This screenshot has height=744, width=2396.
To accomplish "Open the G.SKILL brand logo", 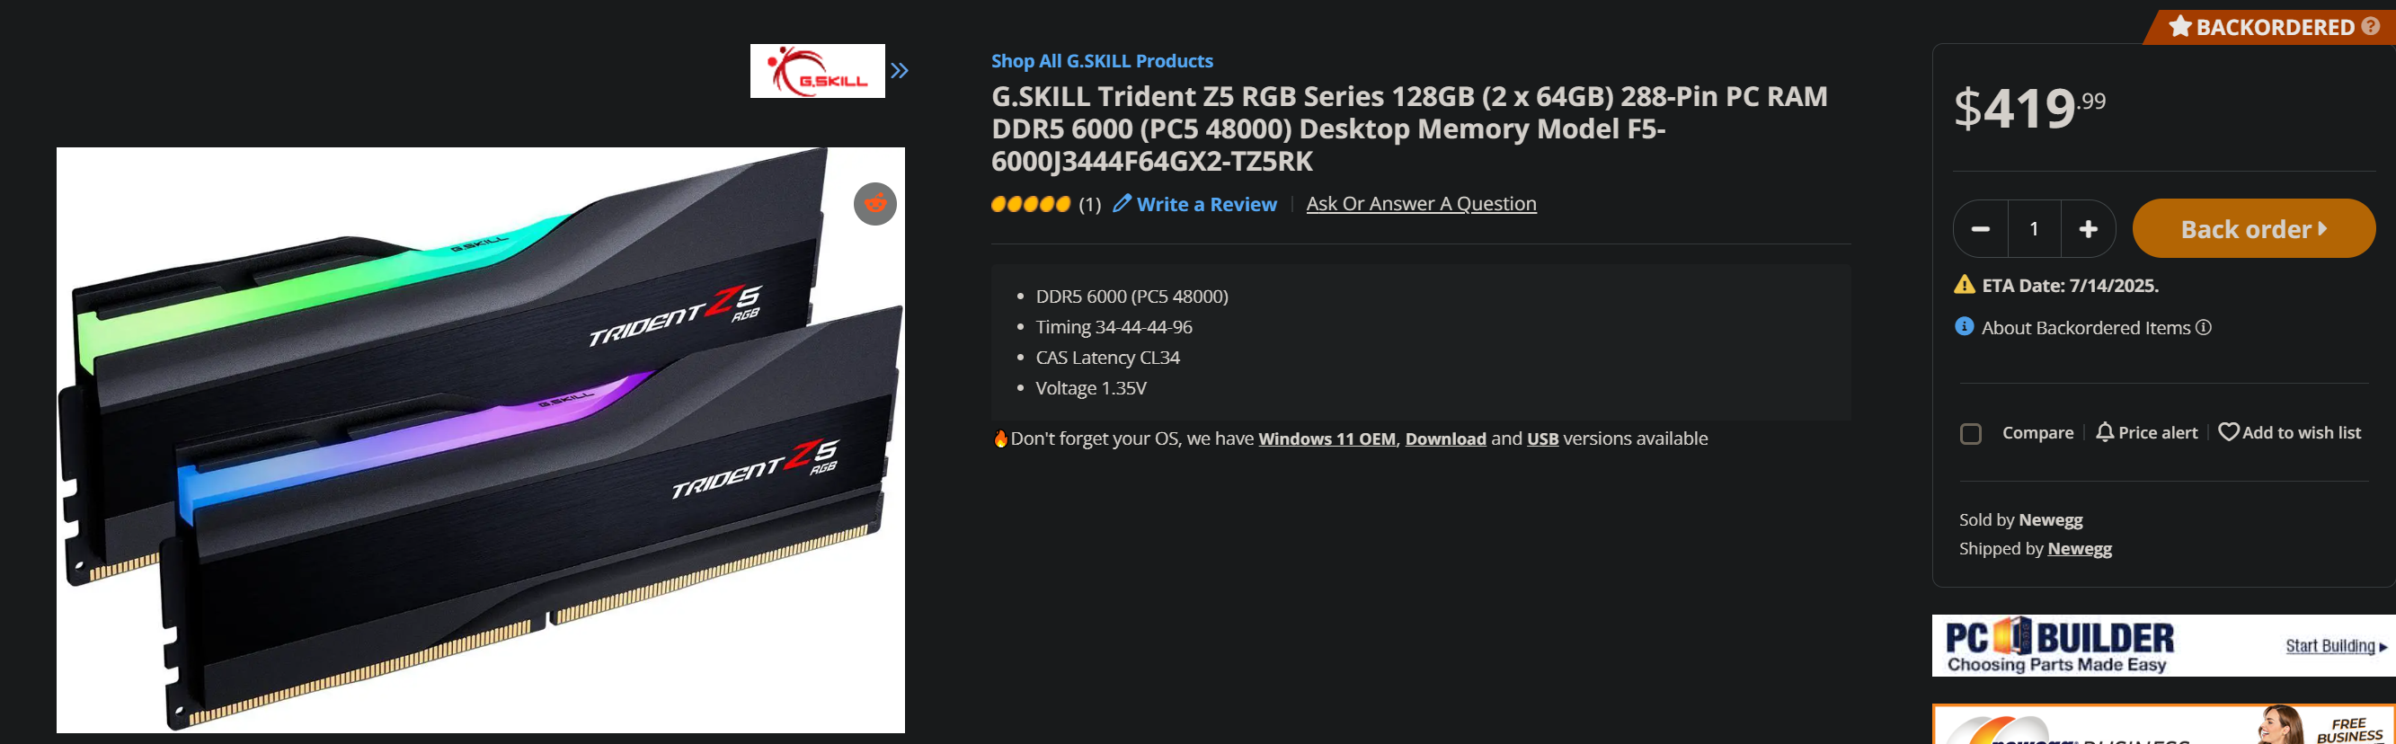I will point(818,71).
